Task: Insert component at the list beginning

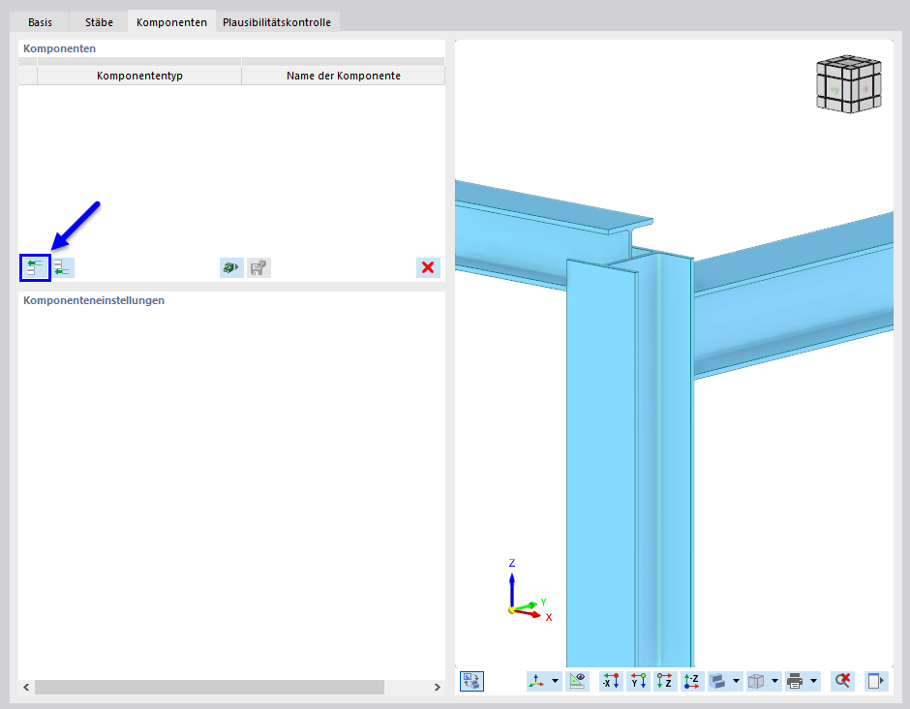Action: (x=36, y=267)
